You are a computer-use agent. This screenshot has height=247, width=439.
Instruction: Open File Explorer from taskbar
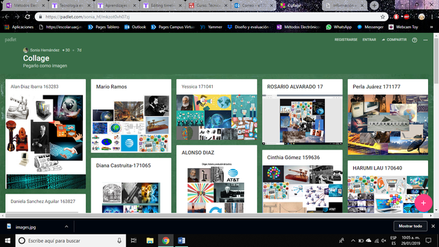150,241
